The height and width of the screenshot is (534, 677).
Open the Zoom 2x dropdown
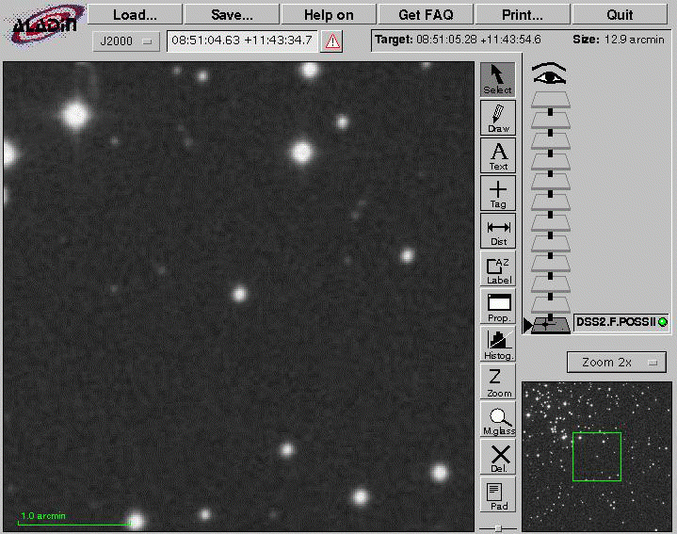pos(617,363)
